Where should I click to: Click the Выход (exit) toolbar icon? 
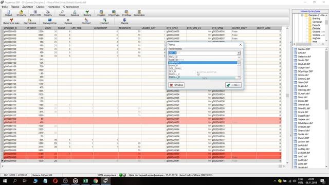[x=124, y=21]
